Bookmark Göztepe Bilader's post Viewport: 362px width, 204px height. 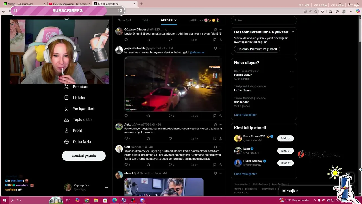[x=215, y=40]
